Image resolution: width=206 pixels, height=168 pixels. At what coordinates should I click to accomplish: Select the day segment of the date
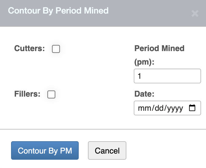[157, 108]
